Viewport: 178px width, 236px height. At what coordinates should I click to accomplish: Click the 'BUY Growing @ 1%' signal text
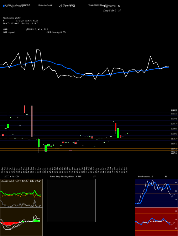coord(56,32)
